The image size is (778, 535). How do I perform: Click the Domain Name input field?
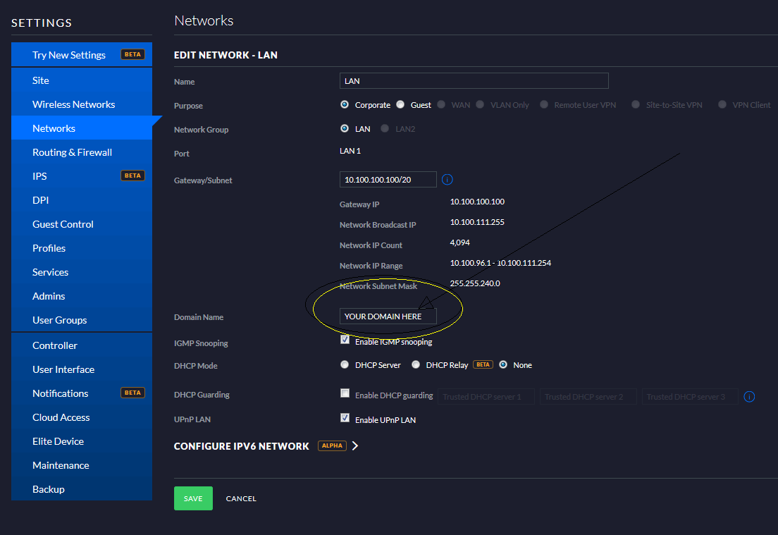click(388, 316)
